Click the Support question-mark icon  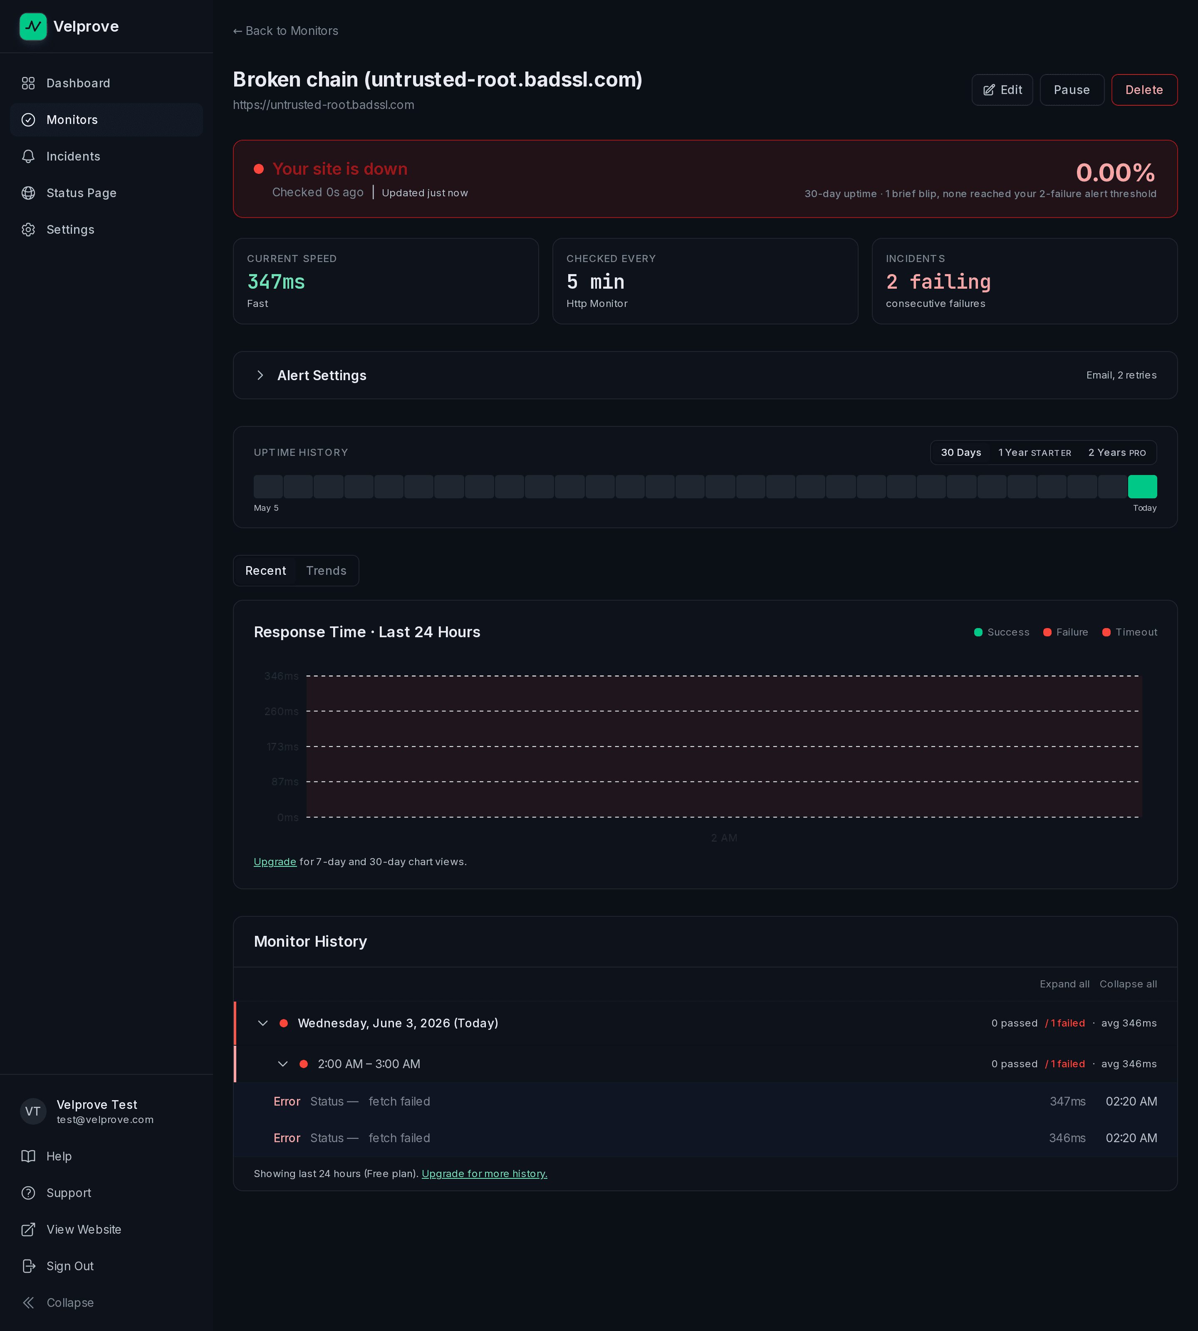[28, 1193]
